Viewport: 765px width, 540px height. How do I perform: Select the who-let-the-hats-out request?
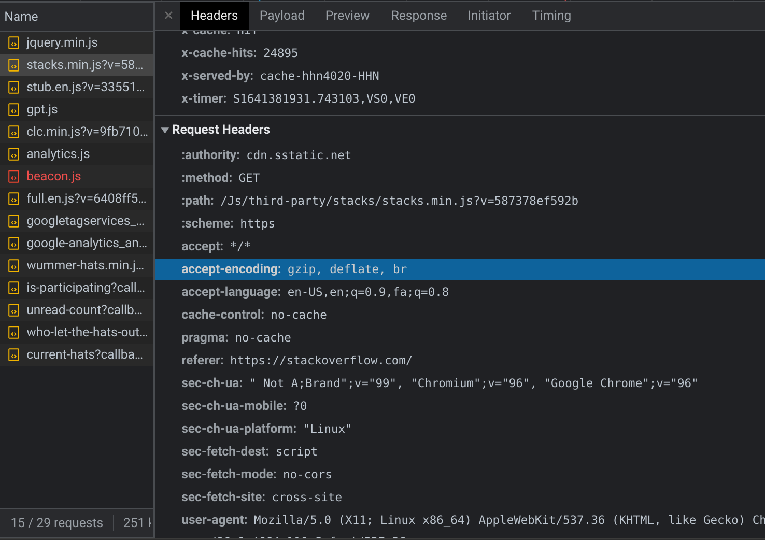[x=77, y=332]
